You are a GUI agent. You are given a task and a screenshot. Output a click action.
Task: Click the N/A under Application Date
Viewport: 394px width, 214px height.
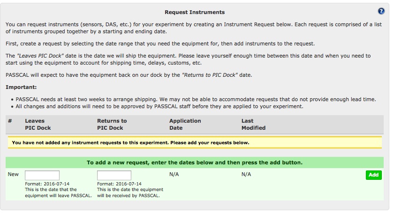coord(174,174)
